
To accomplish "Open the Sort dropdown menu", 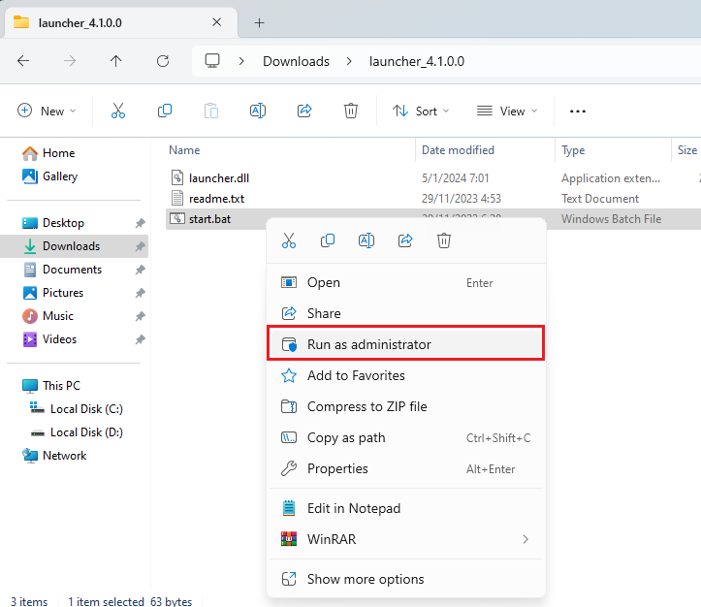I will pyautogui.click(x=421, y=112).
